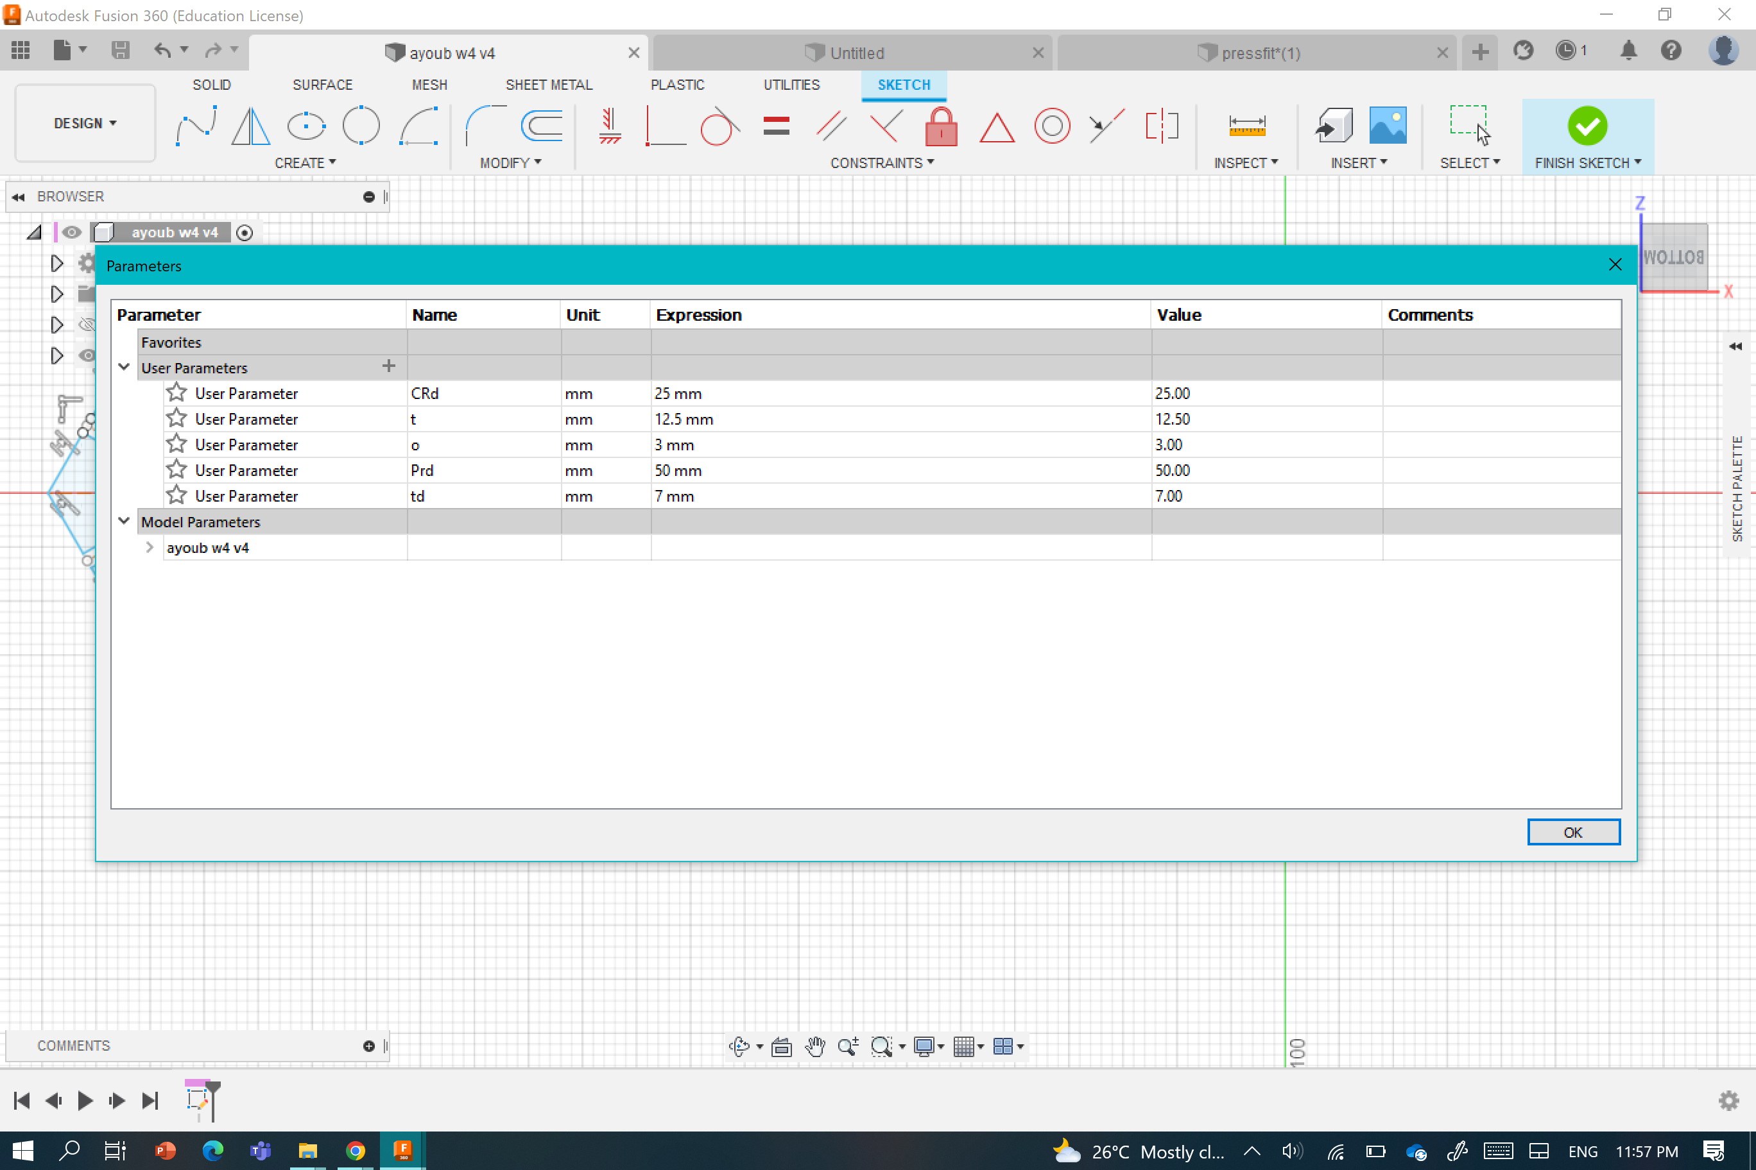1756x1170 pixels.
Task: Select the Mirror tool icon
Action: tap(251, 125)
